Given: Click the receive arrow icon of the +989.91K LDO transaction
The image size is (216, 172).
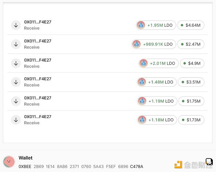Looking at the screenshot, I should (16, 44).
